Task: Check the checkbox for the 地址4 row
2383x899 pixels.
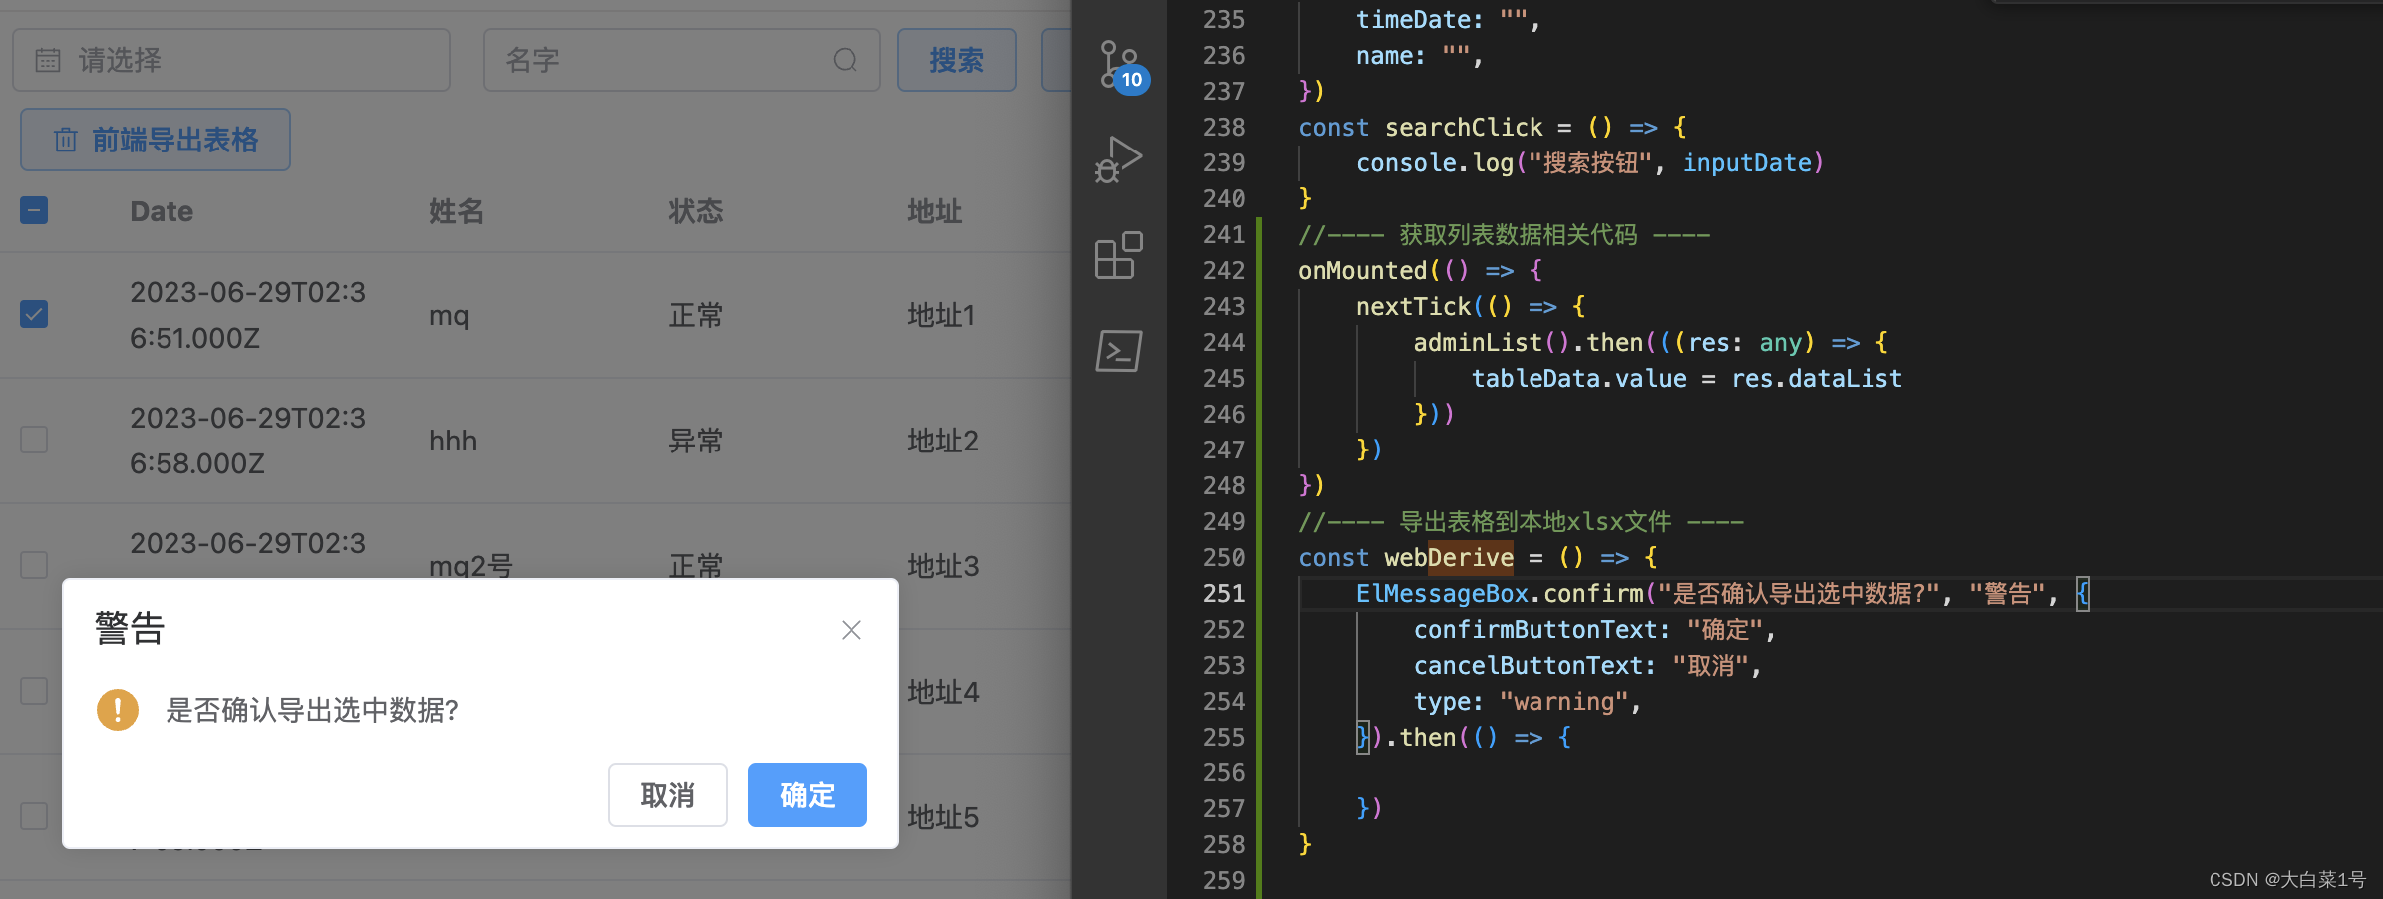Action: [x=34, y=691]
